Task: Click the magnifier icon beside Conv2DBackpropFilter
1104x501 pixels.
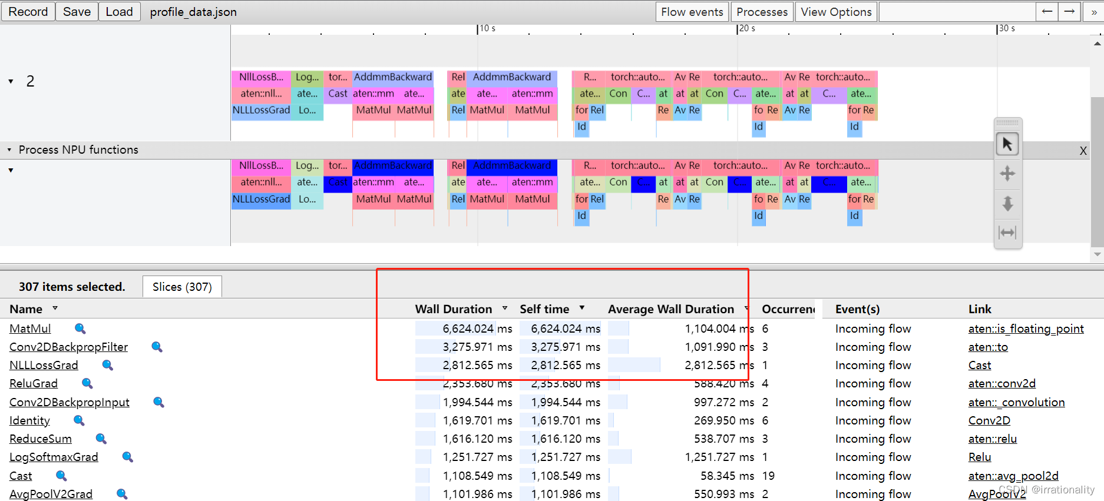Action: click(157, 347)
